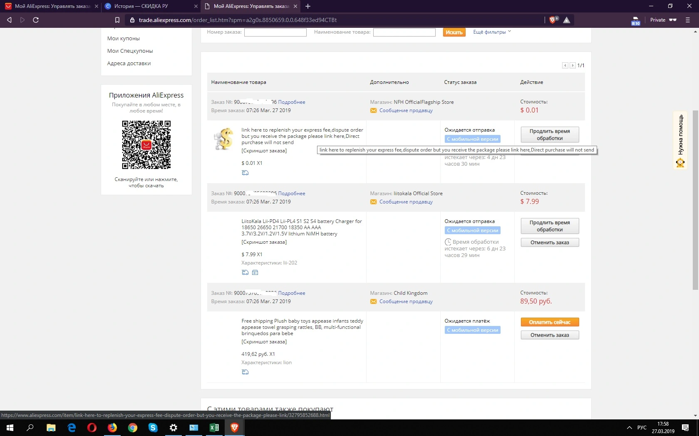Open Excel from taskbar
Image resolution: width=699 pixels, height=436 pixels.
[214, 428]
